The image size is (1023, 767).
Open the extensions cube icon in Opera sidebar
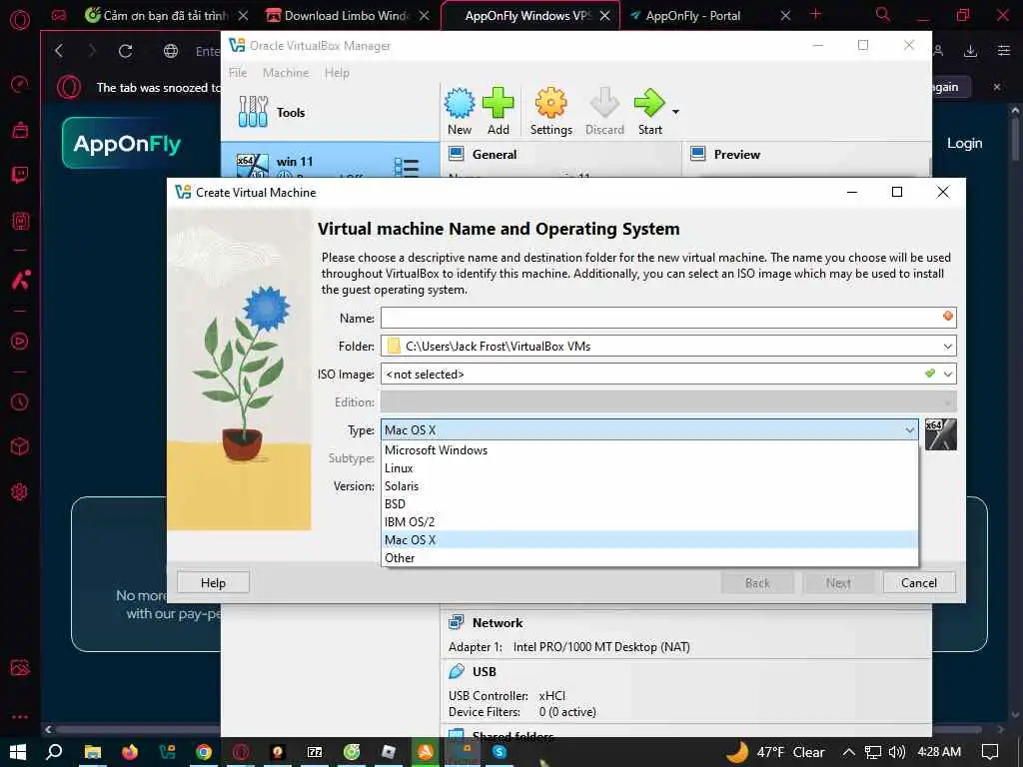pyautogui.click(x=20, y=446)
